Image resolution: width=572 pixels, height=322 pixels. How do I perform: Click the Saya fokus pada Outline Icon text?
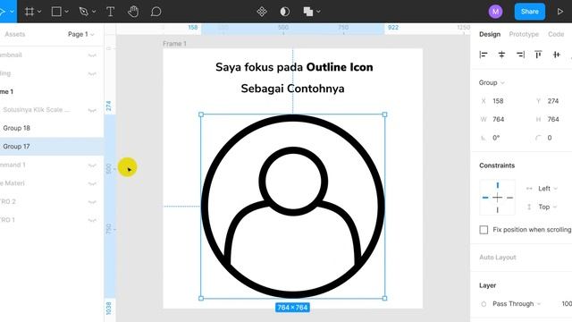point(294,68)
